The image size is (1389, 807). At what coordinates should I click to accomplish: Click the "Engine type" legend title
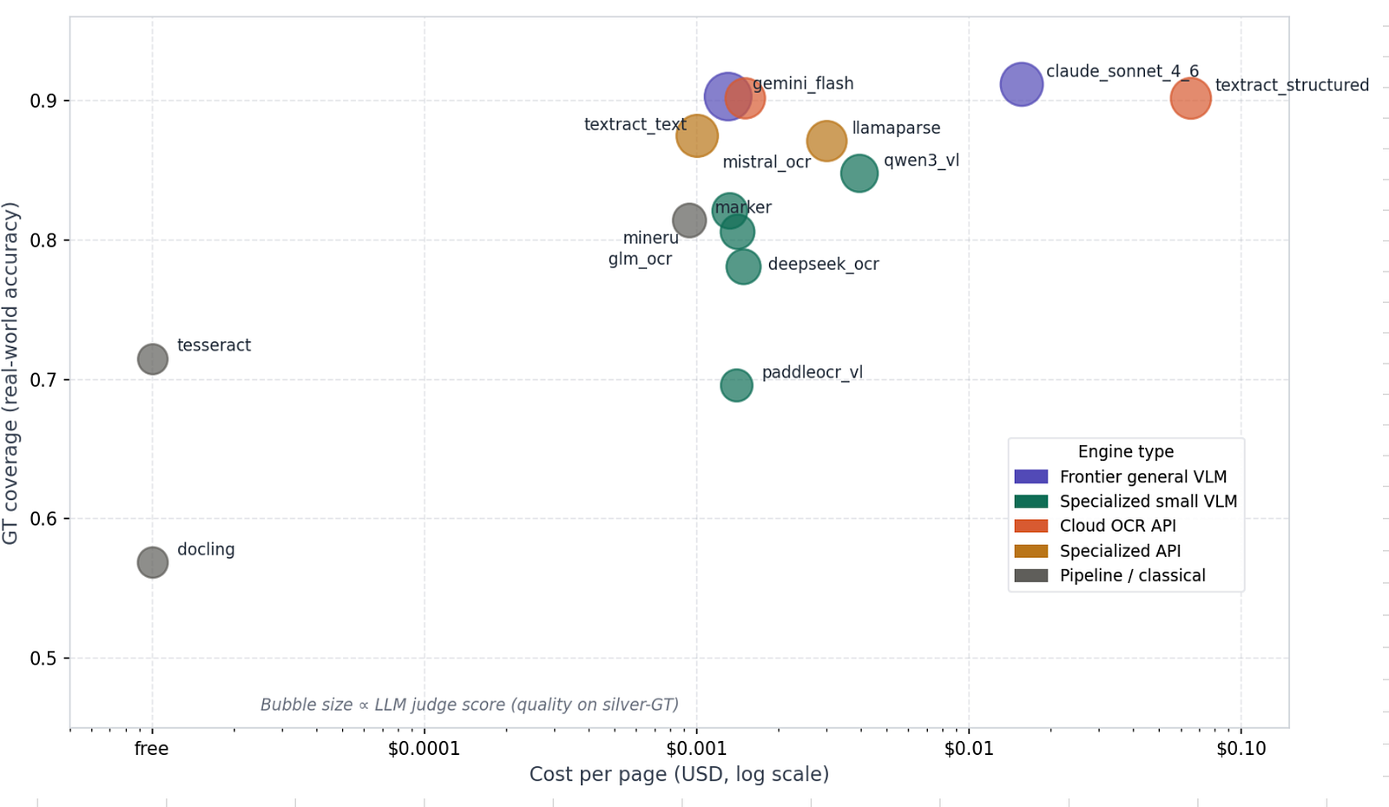click(x=1126, y=451)
